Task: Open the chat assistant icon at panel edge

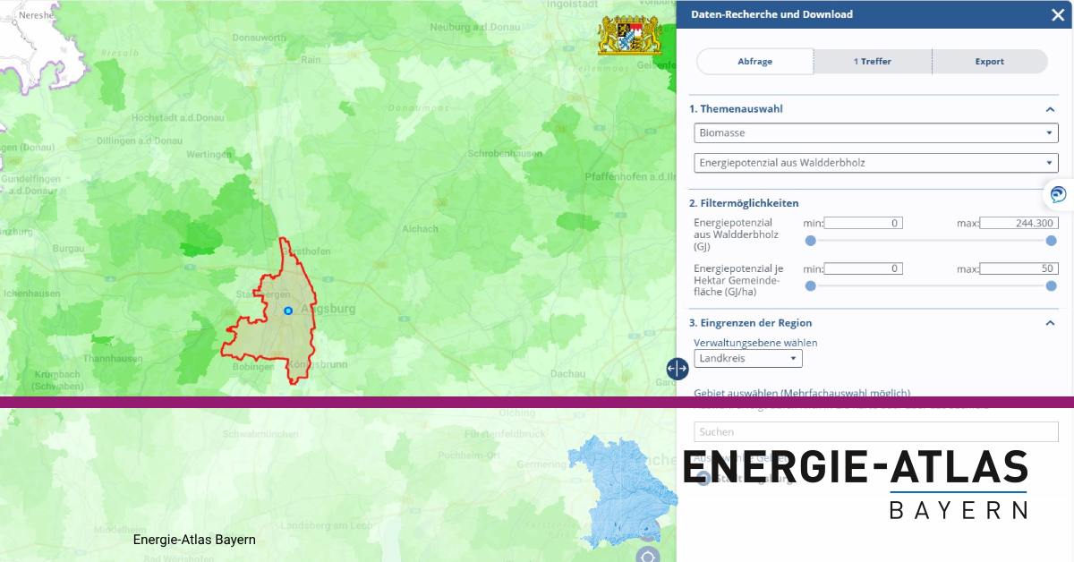Action: tap(1059, 194)
